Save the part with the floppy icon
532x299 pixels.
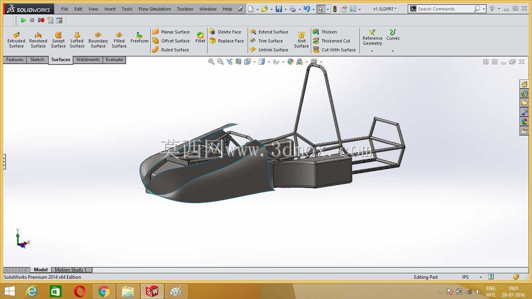point(279,9)
